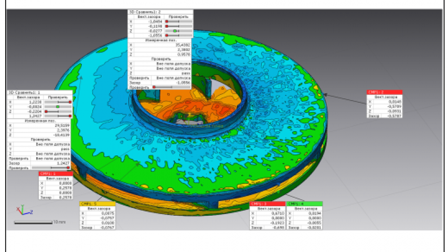Select the red CMP1: 3 callout header
This screenshot has width=448, height=252.
pyautogui.click(x=268, y=203)
